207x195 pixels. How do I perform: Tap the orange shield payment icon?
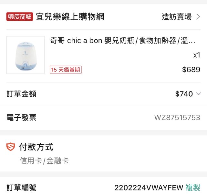pos(11,147)
